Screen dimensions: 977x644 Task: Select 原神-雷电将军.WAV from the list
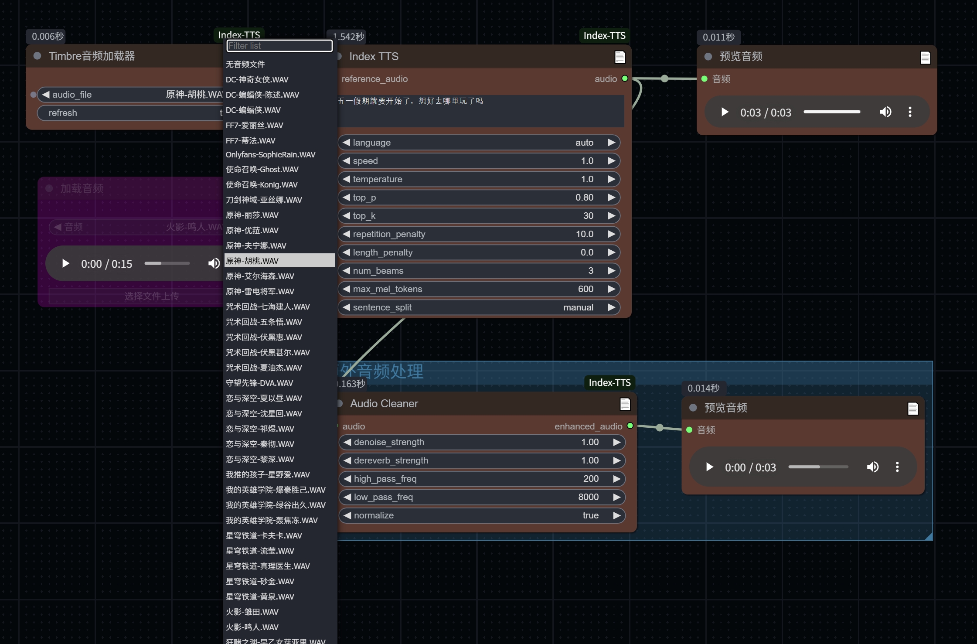pos(260,291)
